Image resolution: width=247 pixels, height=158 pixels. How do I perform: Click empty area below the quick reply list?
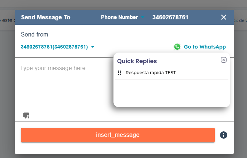click(x=171, y=93)
